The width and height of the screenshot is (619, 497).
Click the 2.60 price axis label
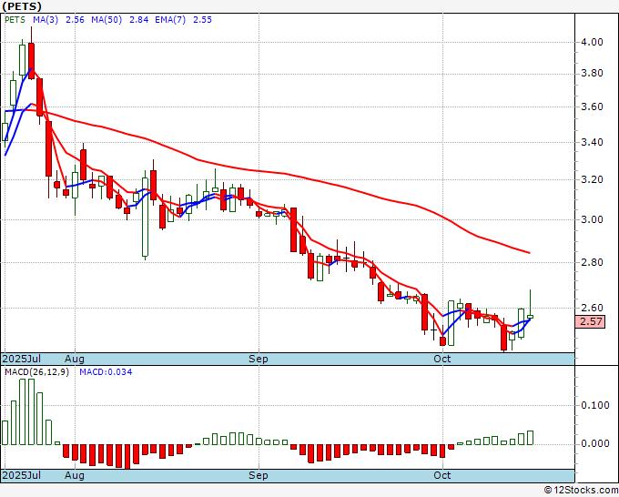click(592, 308)
